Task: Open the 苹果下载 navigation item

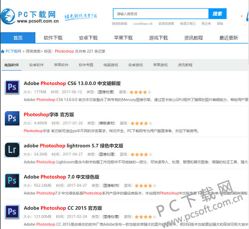Action: [123, 38]
